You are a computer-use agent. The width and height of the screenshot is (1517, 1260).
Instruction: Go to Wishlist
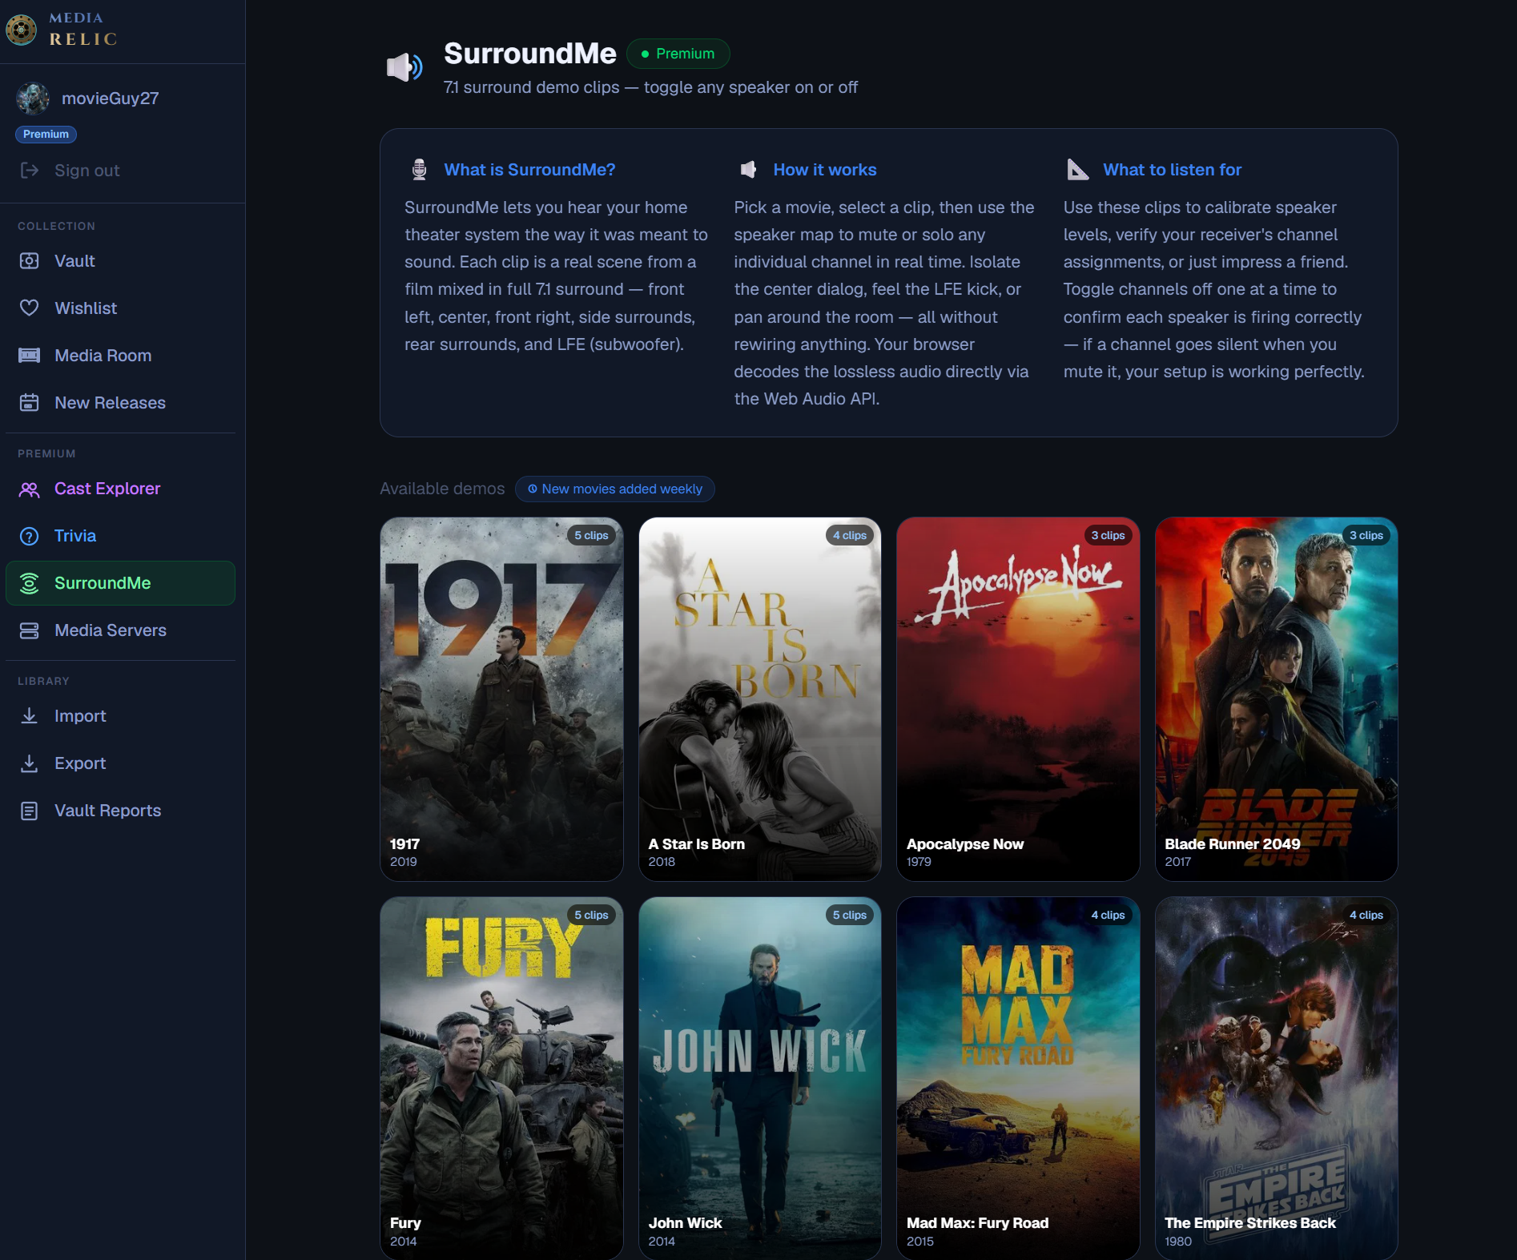pyautogui.click(x=120, y=308)
